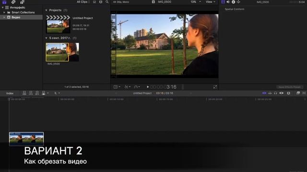The width and height of the screenshot is (307, 172).
Task: Show the Effects browser
Action: pos(298,93)
